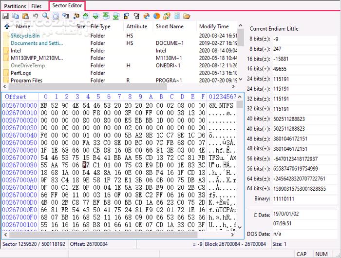Select the Documents and Setti... folder row
The width and height of the screenshot is (341, 258).
(x=120, y=43)
